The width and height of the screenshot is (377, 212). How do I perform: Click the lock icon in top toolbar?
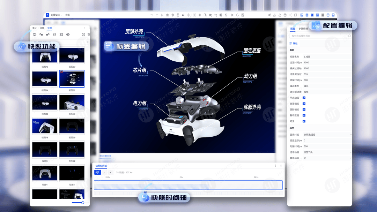[280, 15]
